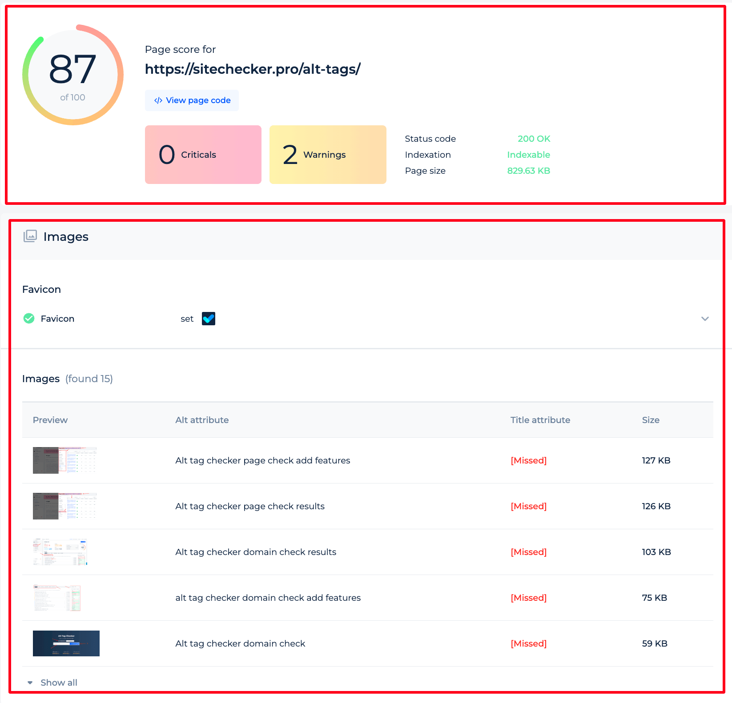Click 'Alt tag checker domain check results' text
The image size is (732, 703).
coord(256,552)
